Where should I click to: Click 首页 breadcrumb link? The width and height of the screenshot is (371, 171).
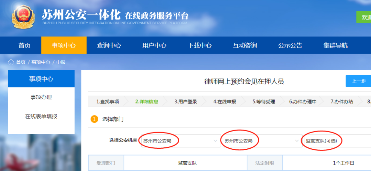click(21, 62)
